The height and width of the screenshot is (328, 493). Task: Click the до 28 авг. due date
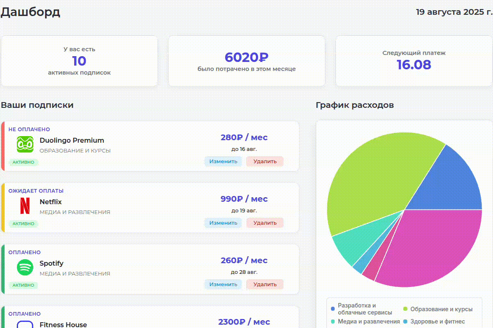coord(244,272)
